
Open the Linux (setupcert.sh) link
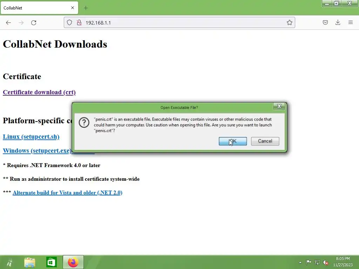tap(31, 137)
